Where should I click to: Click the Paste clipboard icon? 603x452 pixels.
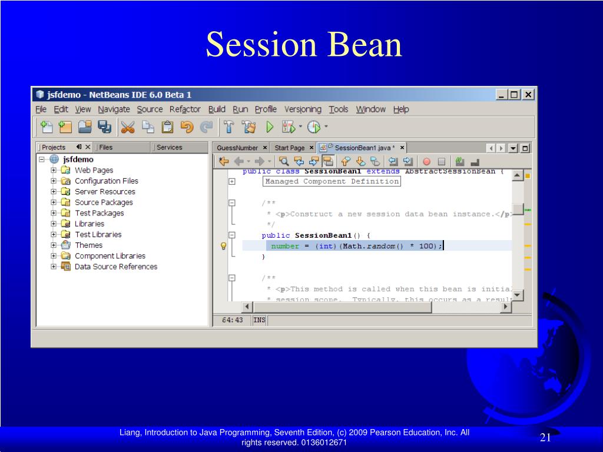tap(167, 127)
